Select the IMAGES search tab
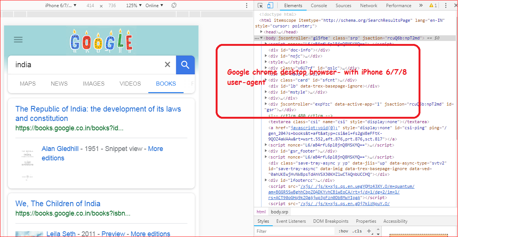The image size is (511, 237). 94,84
